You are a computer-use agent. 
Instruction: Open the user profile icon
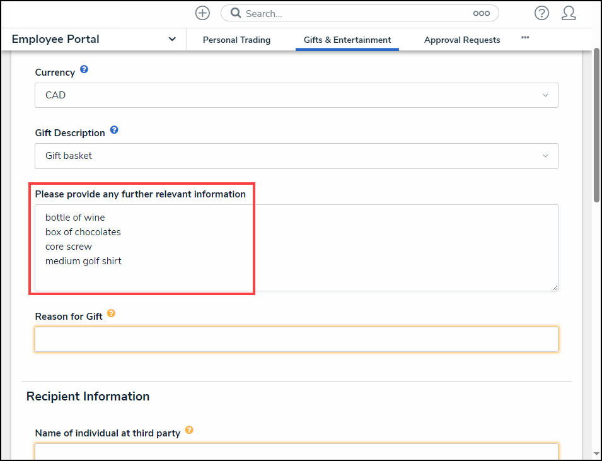click(569, 13)
